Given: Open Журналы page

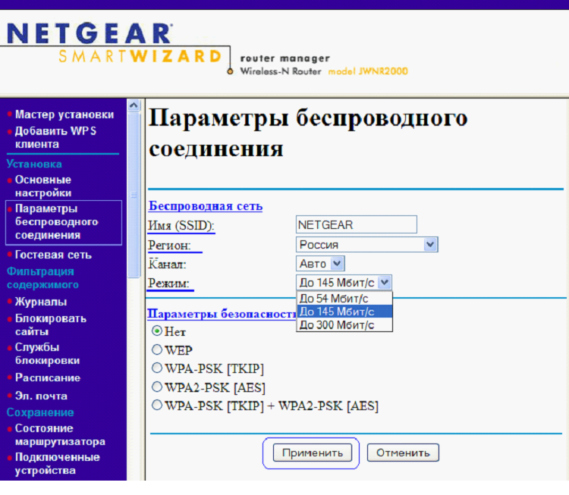Looking at the screenshot, I should (x=41, y=302).
